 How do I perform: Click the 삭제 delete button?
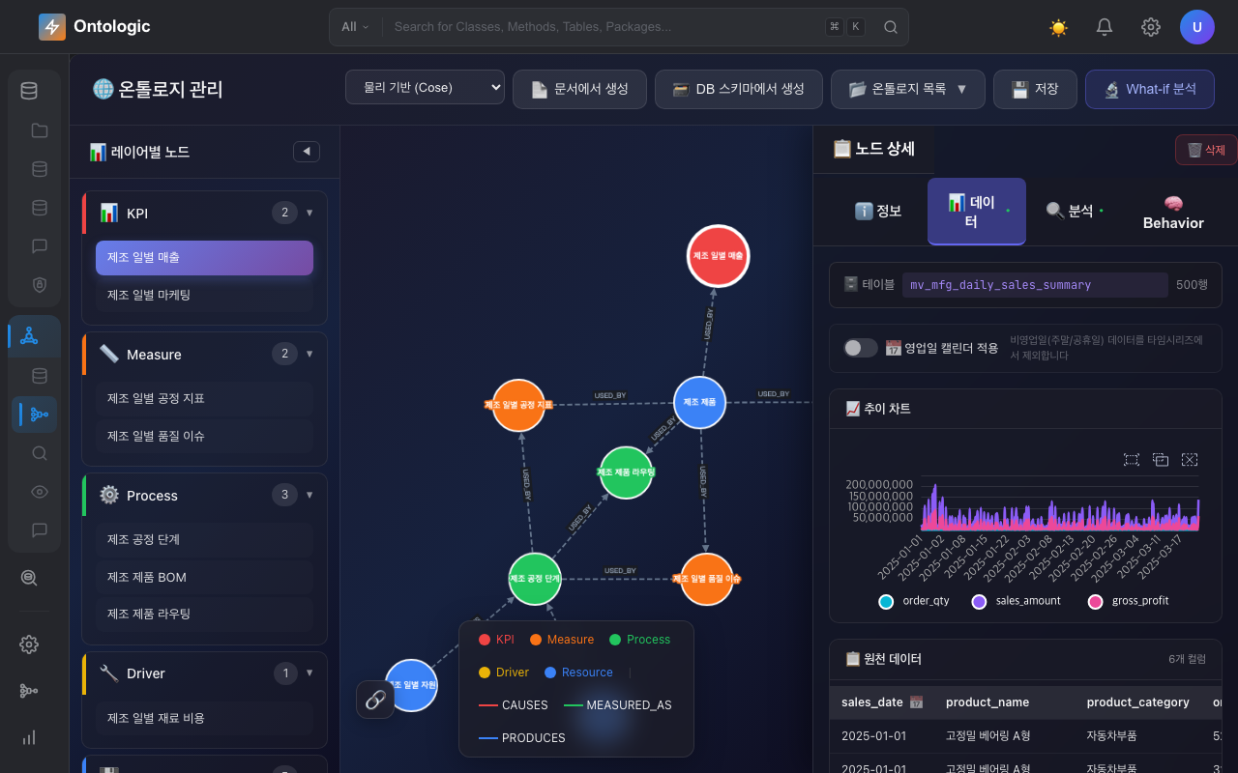tap(1206, 150)
